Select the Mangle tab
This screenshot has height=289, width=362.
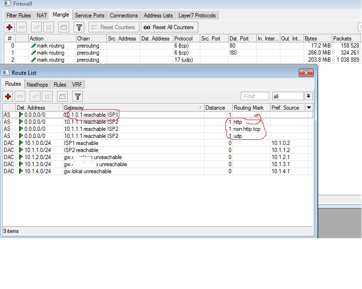61,15
